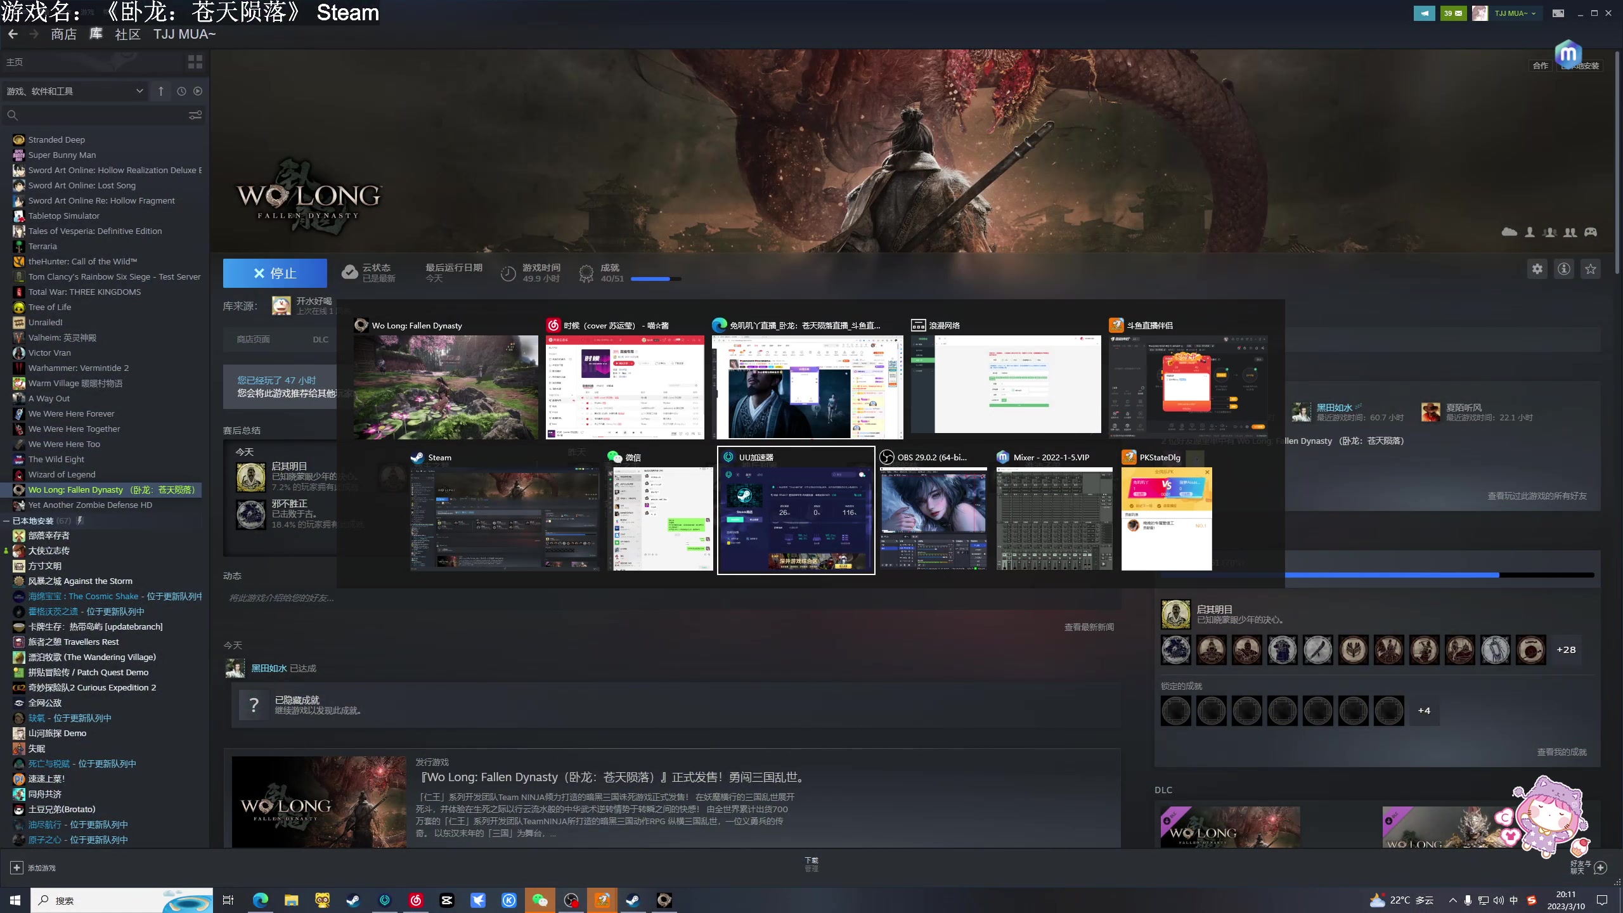Go back using the back arrow

click(x=13, y=34)
